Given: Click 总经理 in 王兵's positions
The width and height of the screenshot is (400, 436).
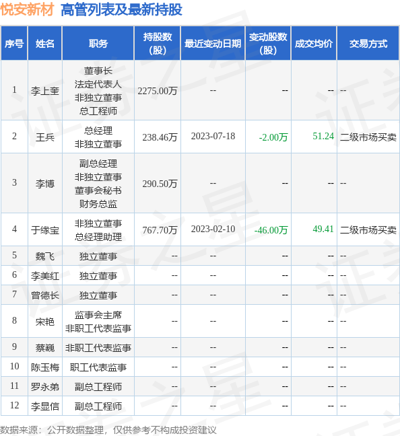Looking at the screenshot, I should coord(98,131).
